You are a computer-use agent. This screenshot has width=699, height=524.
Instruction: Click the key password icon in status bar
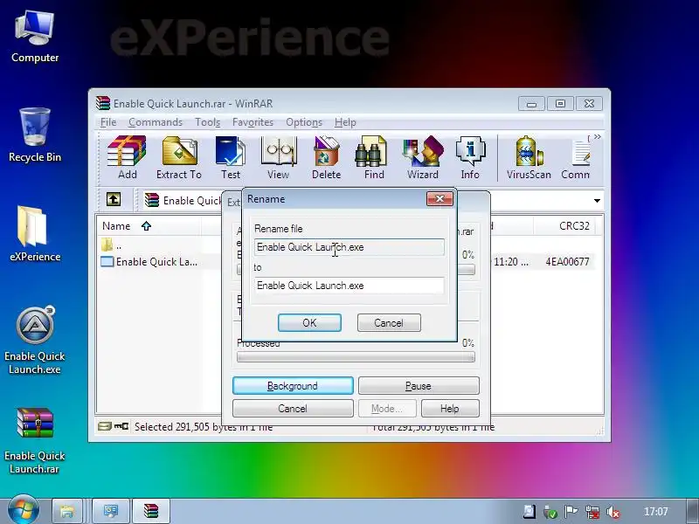point(121,426)
